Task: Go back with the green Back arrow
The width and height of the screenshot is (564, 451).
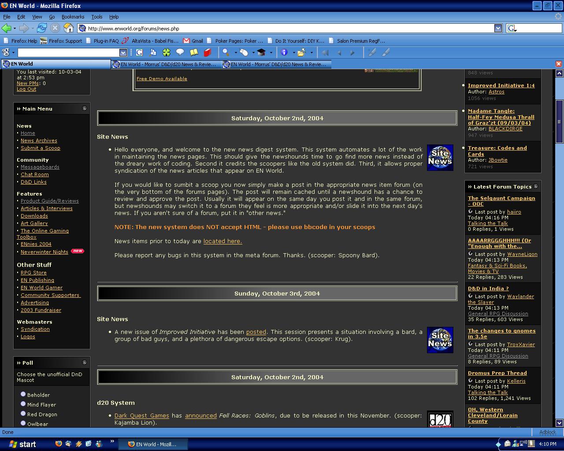Action: (7, 28)
